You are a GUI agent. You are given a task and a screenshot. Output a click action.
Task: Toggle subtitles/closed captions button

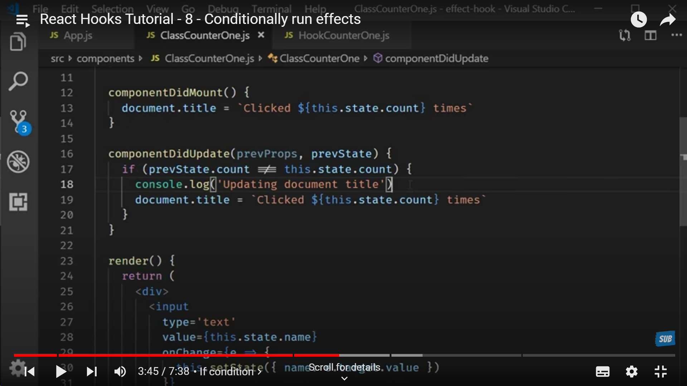603,372
